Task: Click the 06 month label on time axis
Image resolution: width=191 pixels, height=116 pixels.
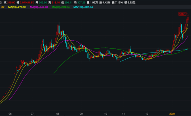Action: click(x=10, y=114)
